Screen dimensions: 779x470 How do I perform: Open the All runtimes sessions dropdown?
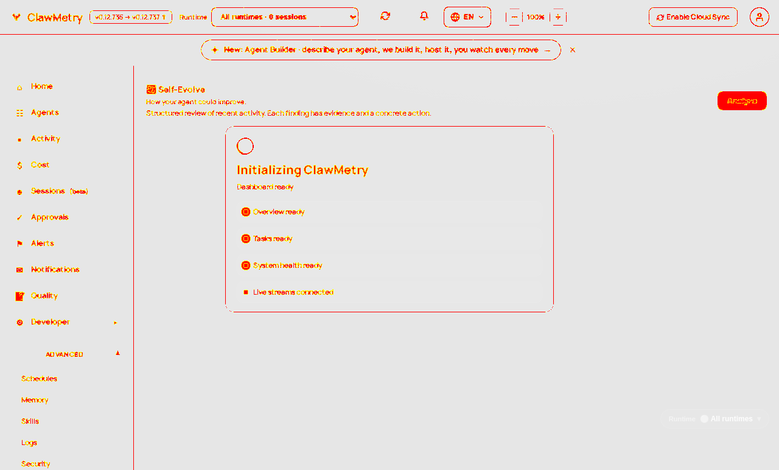[x=285, y=17]
